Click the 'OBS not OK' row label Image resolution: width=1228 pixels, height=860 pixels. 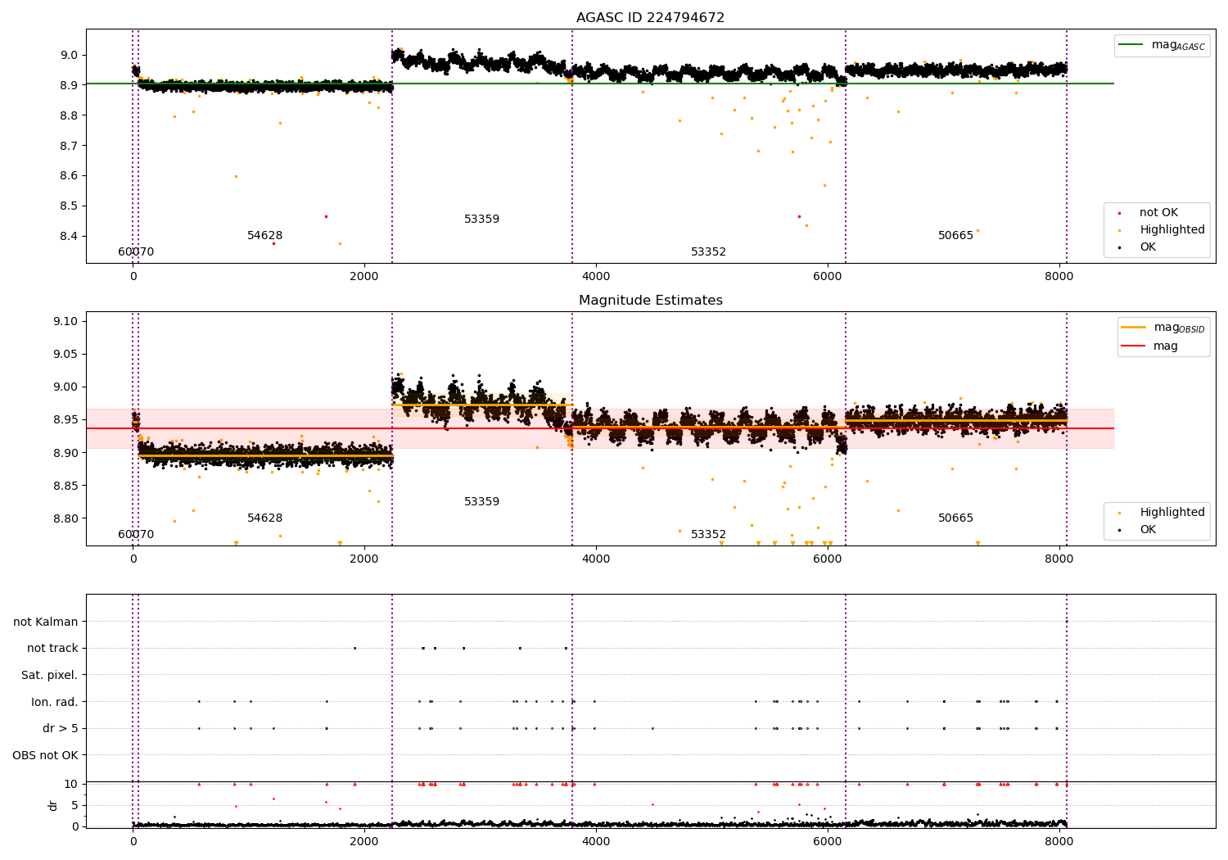(45, 755)
